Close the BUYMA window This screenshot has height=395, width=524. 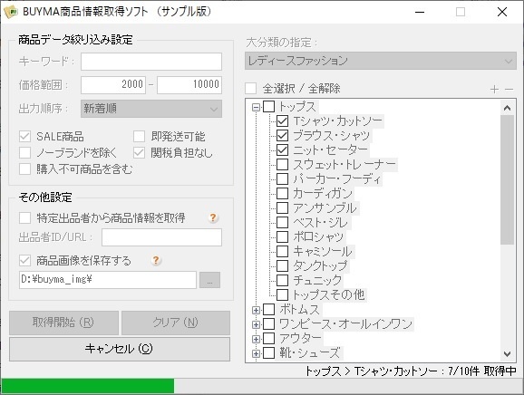point(502,12)
